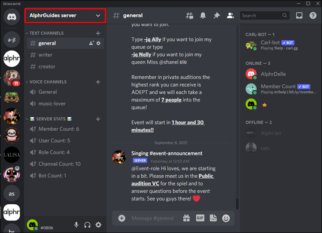Open the a-jl server
322x233 pixels.
tap(12, 39)
